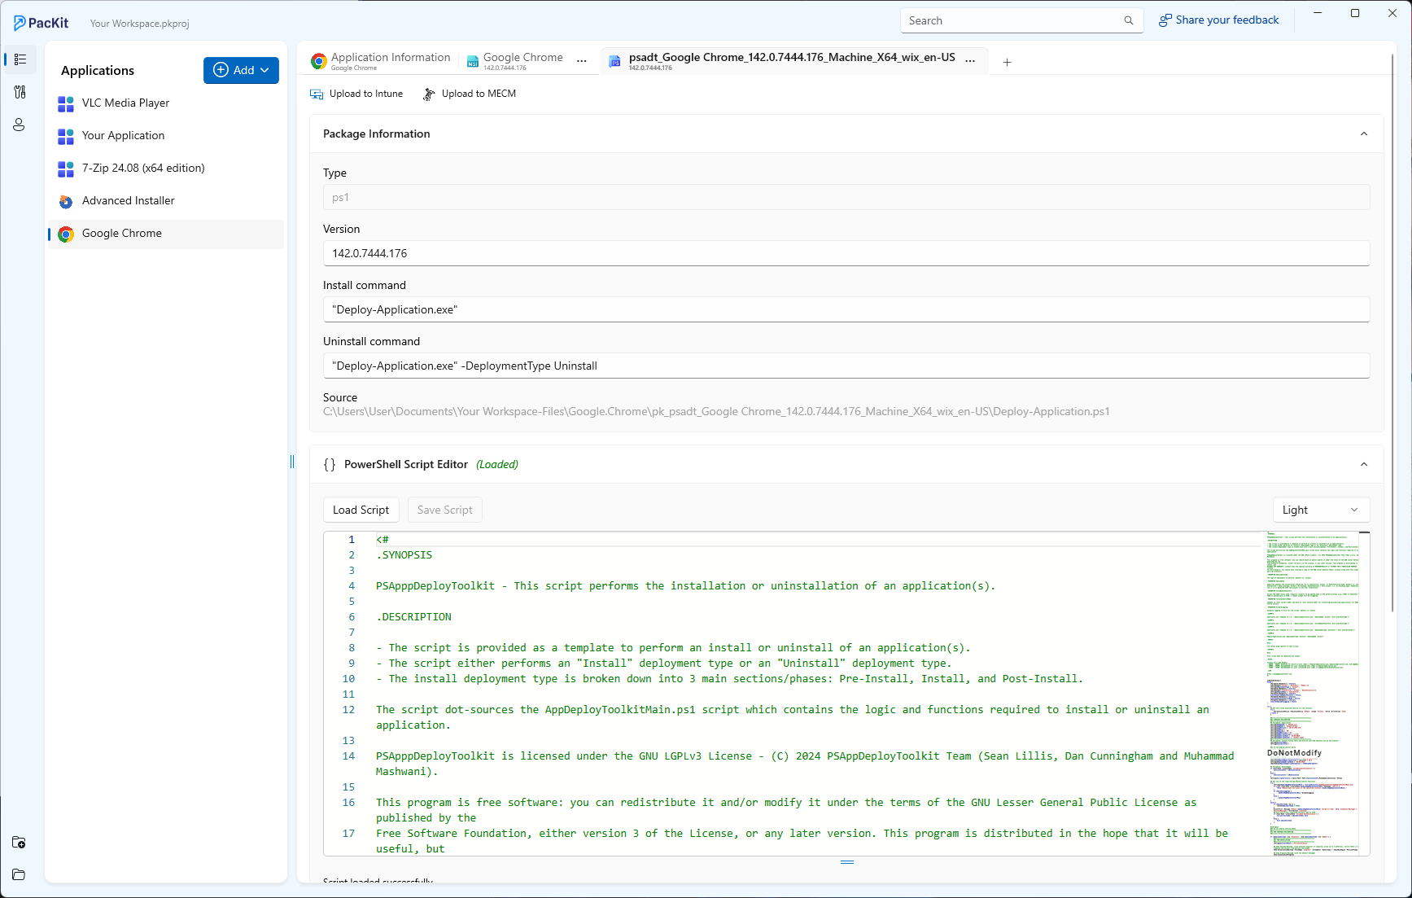
Task: Click the Applications list icon in left sidebar
Action: tap(20, 59)
